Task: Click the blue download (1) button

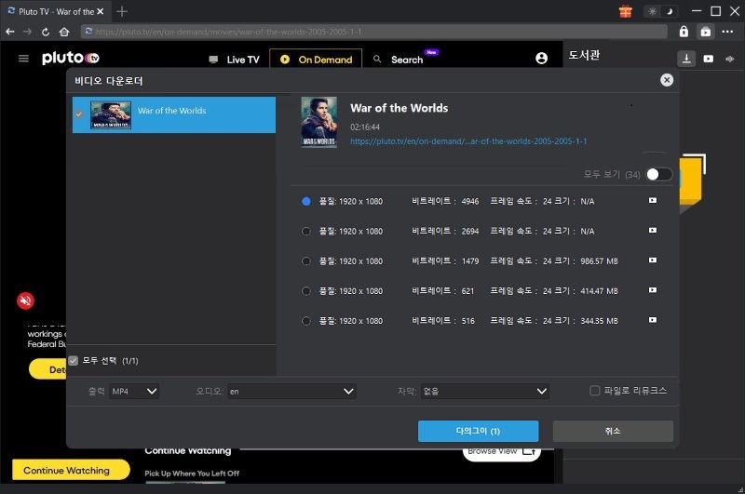Action: point(478,431)
